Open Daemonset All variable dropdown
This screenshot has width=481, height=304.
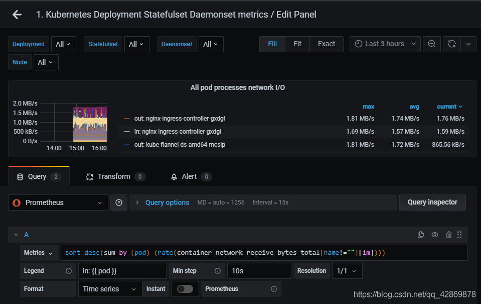click(211, 44)
